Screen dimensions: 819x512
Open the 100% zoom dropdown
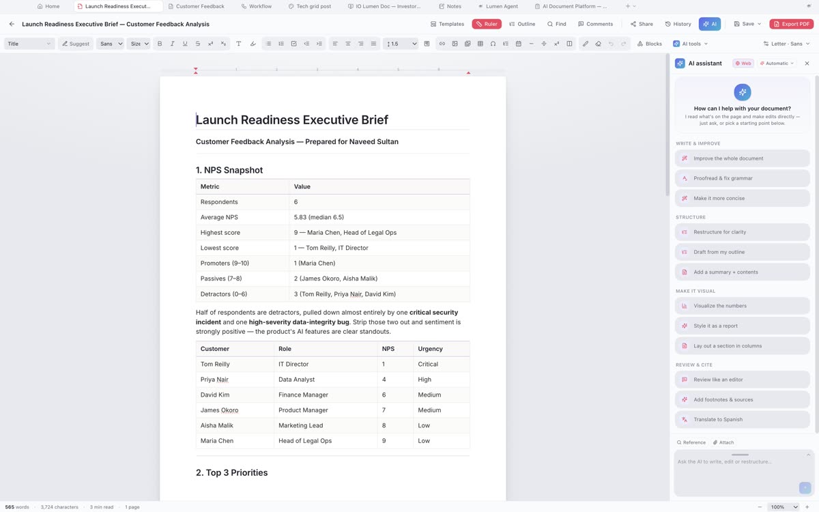[x=784, y=507]
